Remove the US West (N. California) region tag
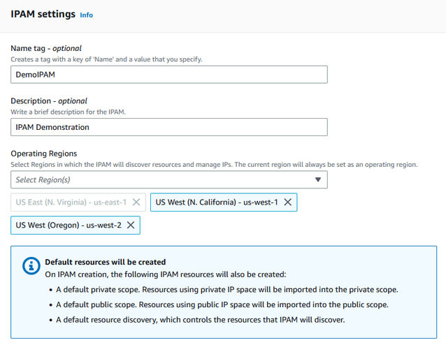 point(287,202)
